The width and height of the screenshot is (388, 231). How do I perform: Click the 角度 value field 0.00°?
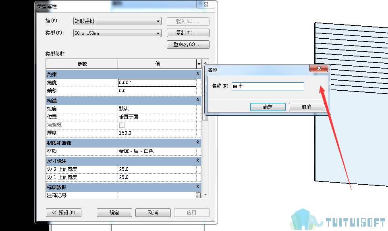pyautogui.click(x=157, y=83)
